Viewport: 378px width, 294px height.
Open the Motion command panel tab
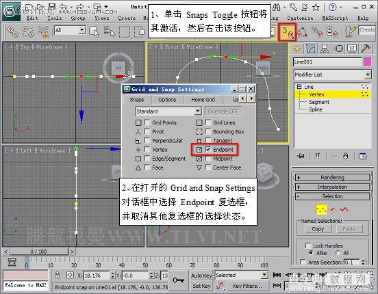tap(339, 49)
